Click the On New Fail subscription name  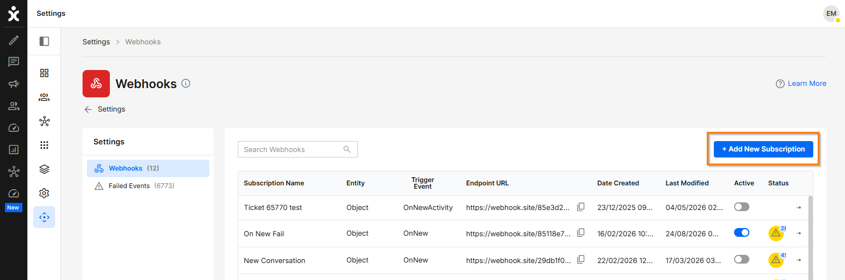(x=264, y=234)
